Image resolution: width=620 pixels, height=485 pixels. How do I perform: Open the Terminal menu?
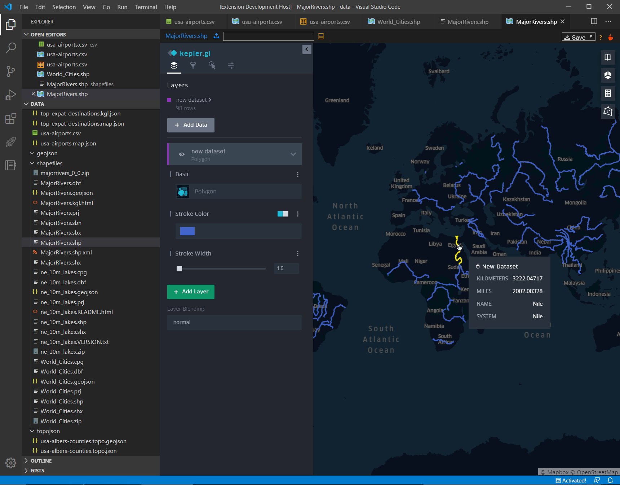pos(146,7)
